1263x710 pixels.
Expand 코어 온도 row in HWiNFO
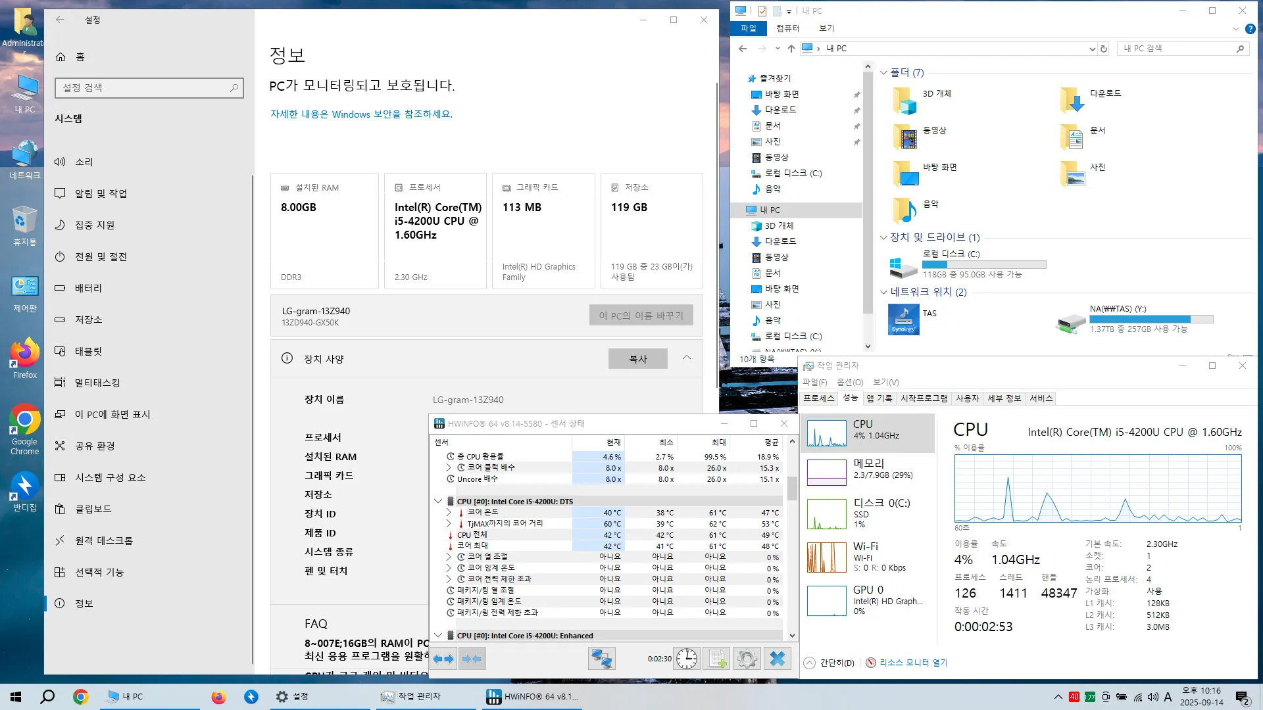click(449, 512)
